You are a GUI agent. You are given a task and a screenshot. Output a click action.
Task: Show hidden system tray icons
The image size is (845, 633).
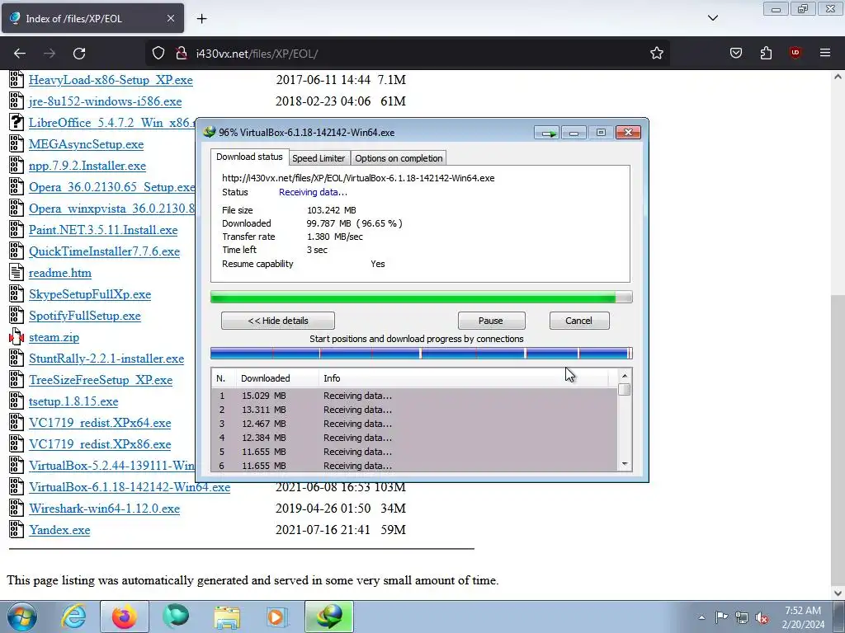click(701, 617)
